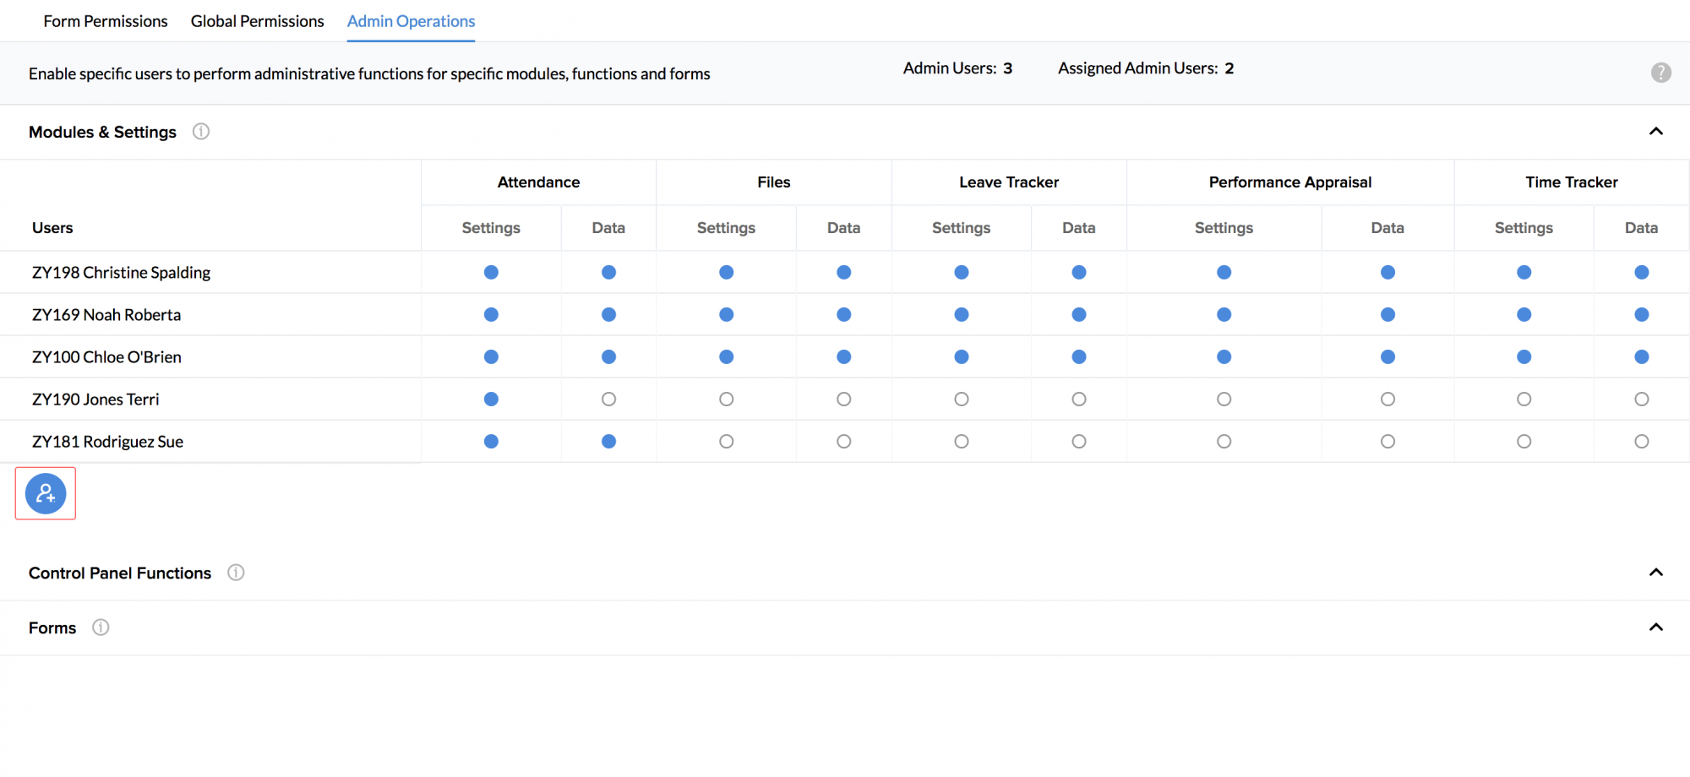Click the add user icon

pos(46,494)
